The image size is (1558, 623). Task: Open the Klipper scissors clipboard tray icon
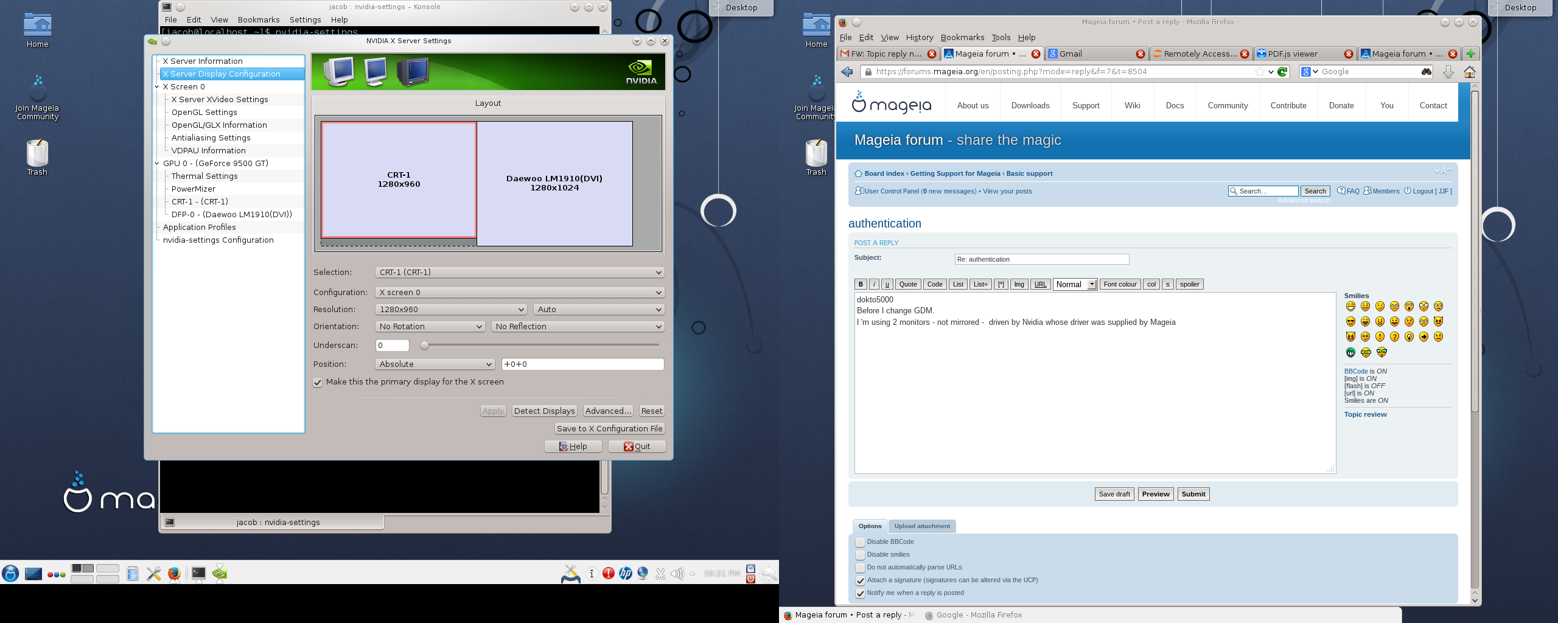tap(660, 574)
